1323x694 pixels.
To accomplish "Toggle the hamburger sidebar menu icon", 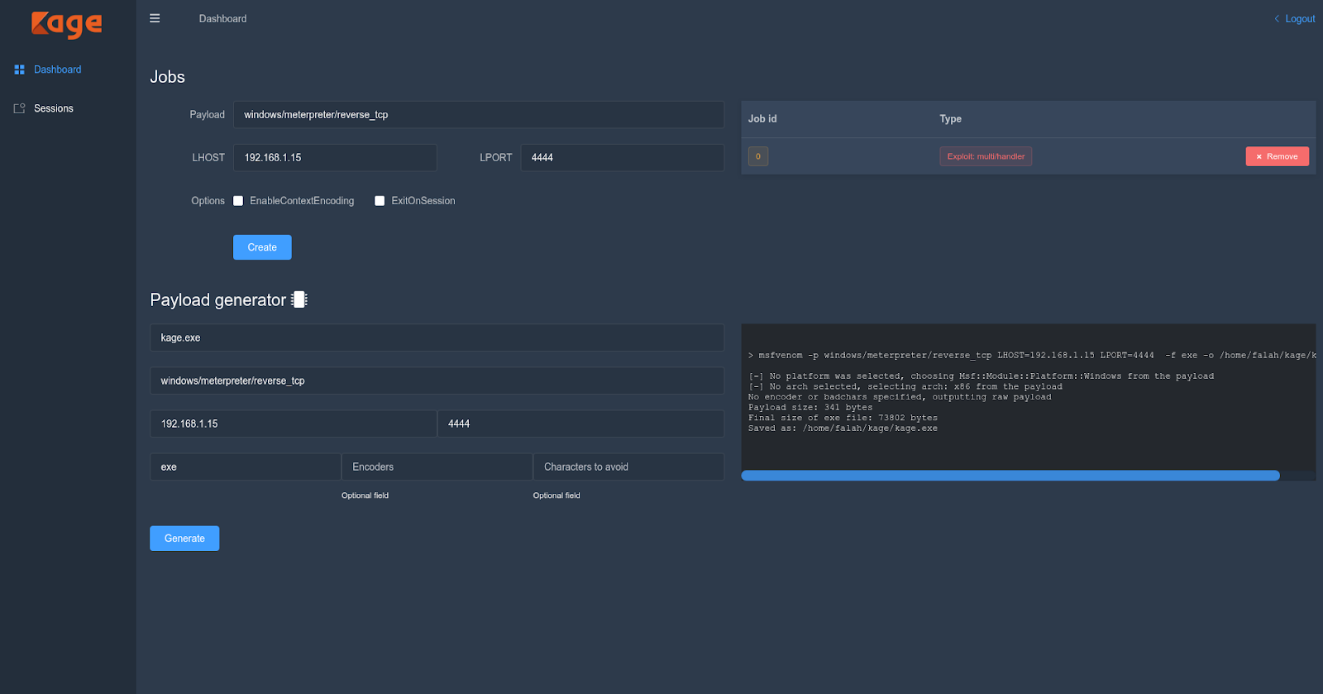I will (155, 18).
